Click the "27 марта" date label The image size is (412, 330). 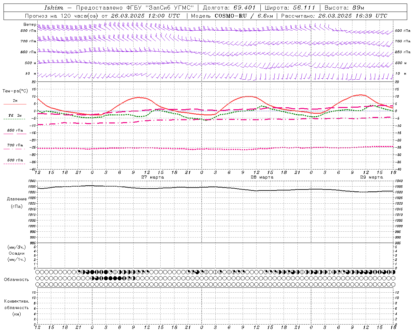click(153, 177)
